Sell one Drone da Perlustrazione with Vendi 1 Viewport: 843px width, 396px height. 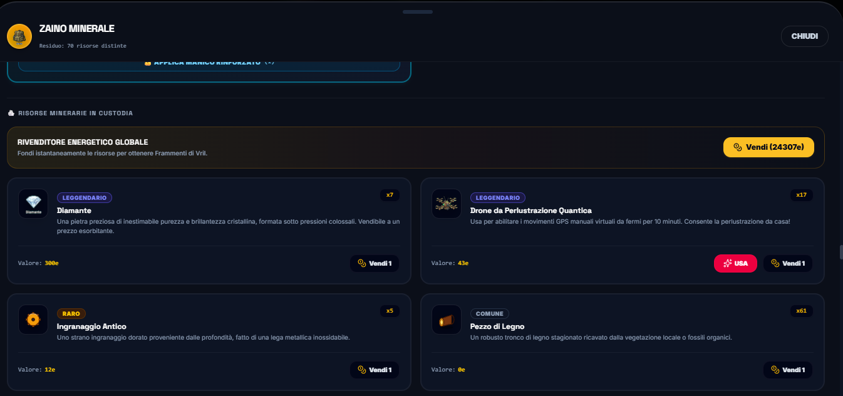pyautogui.click(x=788, y=263)
